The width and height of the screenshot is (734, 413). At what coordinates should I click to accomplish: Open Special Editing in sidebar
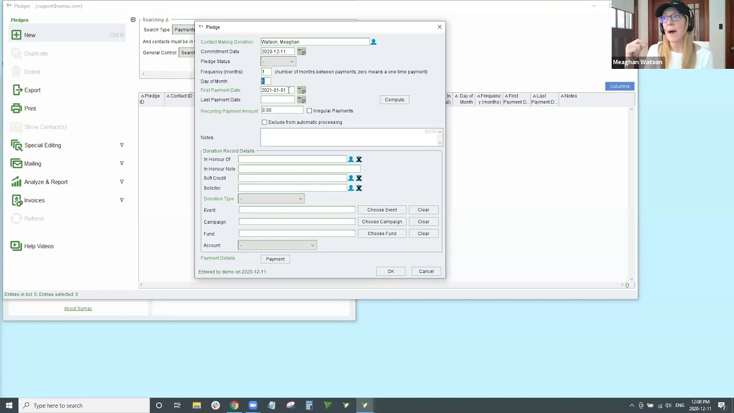pos(42,145)
